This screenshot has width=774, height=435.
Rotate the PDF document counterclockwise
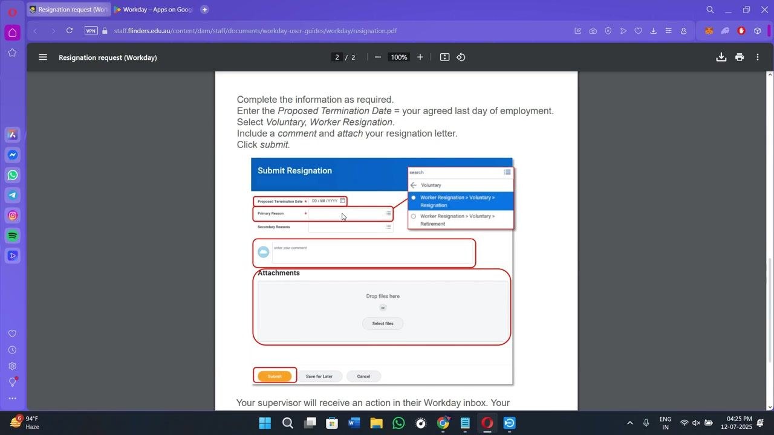[461, 57]
